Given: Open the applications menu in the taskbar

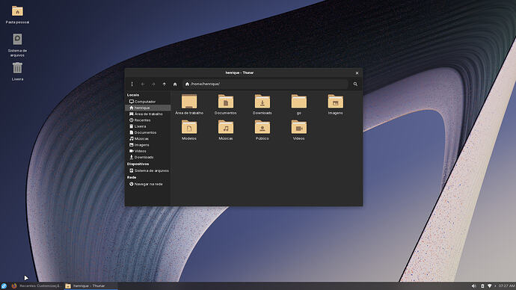Looking at the screenshot, I should (x=4, y=286).
